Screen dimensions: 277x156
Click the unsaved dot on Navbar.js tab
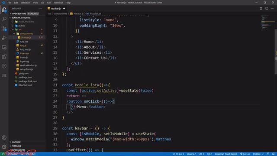[x=64, y=9]
